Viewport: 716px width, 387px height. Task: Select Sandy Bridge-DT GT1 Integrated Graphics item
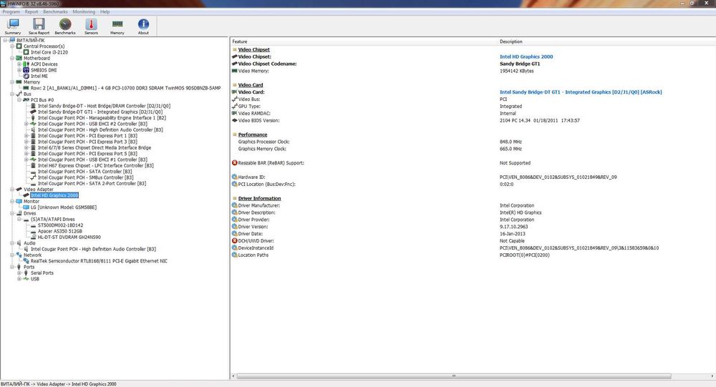(x=100, y=112)
